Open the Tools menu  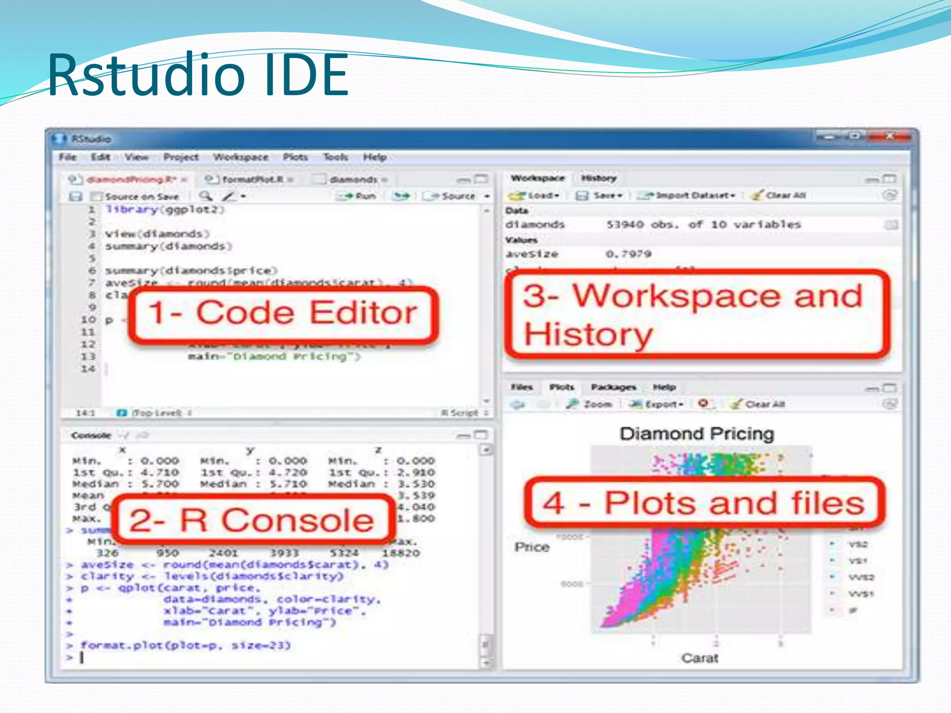click(336, 157)
